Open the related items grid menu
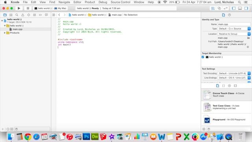This screenshot has height=142, width=252. [54, 15]
